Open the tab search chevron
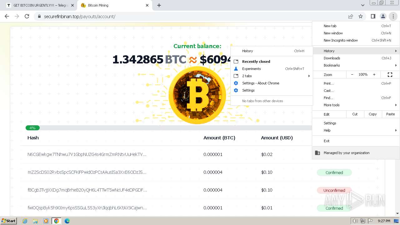Image resolution: width=400 pixels, height=225 pixels. (x=362, y=5)
